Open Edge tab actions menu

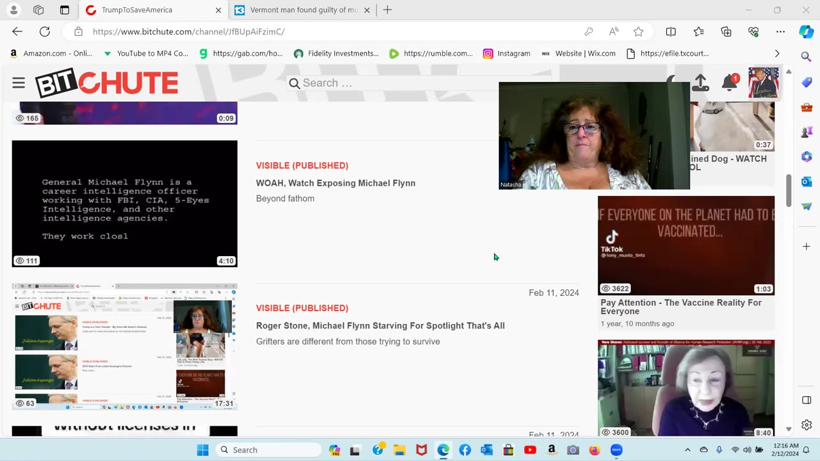tap(65, 10)
